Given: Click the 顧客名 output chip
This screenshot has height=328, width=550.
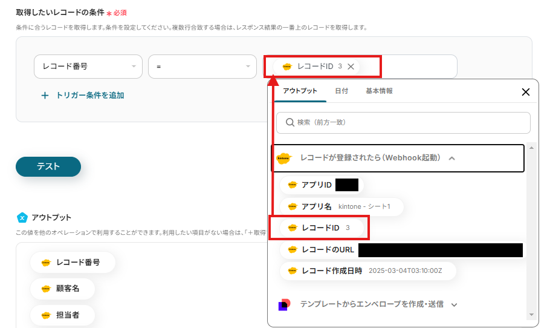Looking at the screenshot, I should [62, 289].
